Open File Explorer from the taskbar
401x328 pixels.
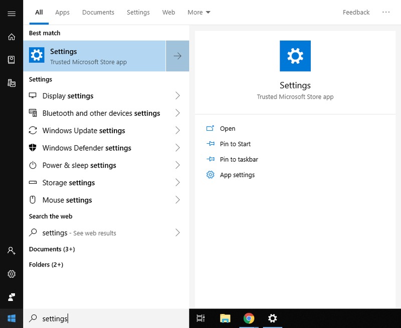pos(225,318)
